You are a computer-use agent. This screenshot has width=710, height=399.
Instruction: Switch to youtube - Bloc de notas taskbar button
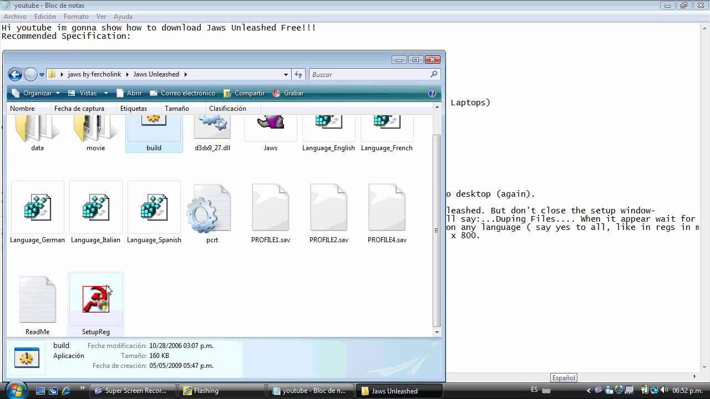(311, 391)
